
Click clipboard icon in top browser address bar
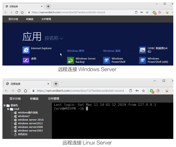point(136,12)
